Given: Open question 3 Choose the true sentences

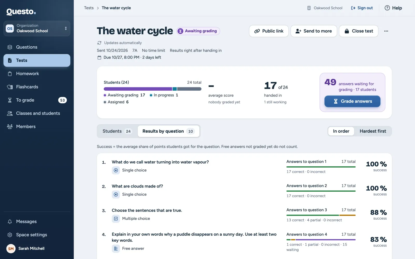Looking at the screenshot, I should point(147,210).
